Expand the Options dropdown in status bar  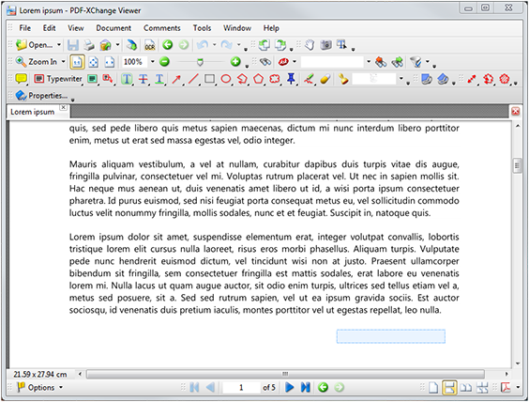coord(61,388)
